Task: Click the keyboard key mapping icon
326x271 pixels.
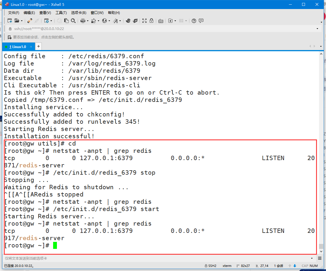Action: (x=161, y=21)
